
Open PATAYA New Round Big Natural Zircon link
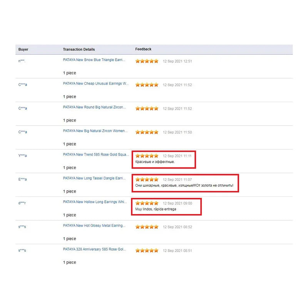[x=94, y=107]
